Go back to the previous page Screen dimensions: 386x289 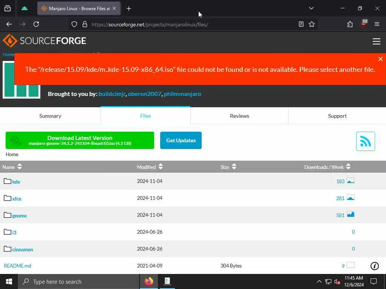click(x=9, y=24)
